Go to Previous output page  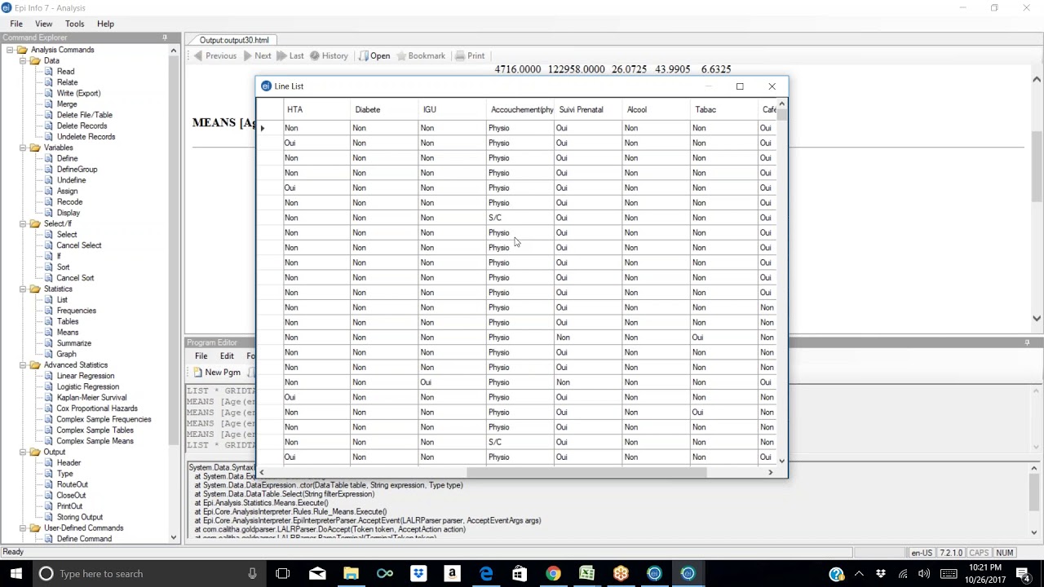pyautogui.click(x=215, y=55)
